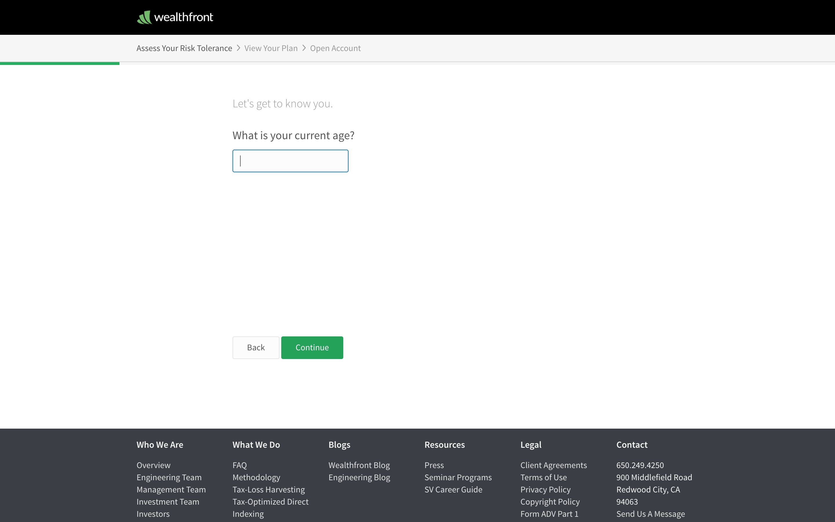This screenshot has height=522, width=835.
Task: Click the 'Redwood City, CA' address line
Action: [x=648, y=490]
